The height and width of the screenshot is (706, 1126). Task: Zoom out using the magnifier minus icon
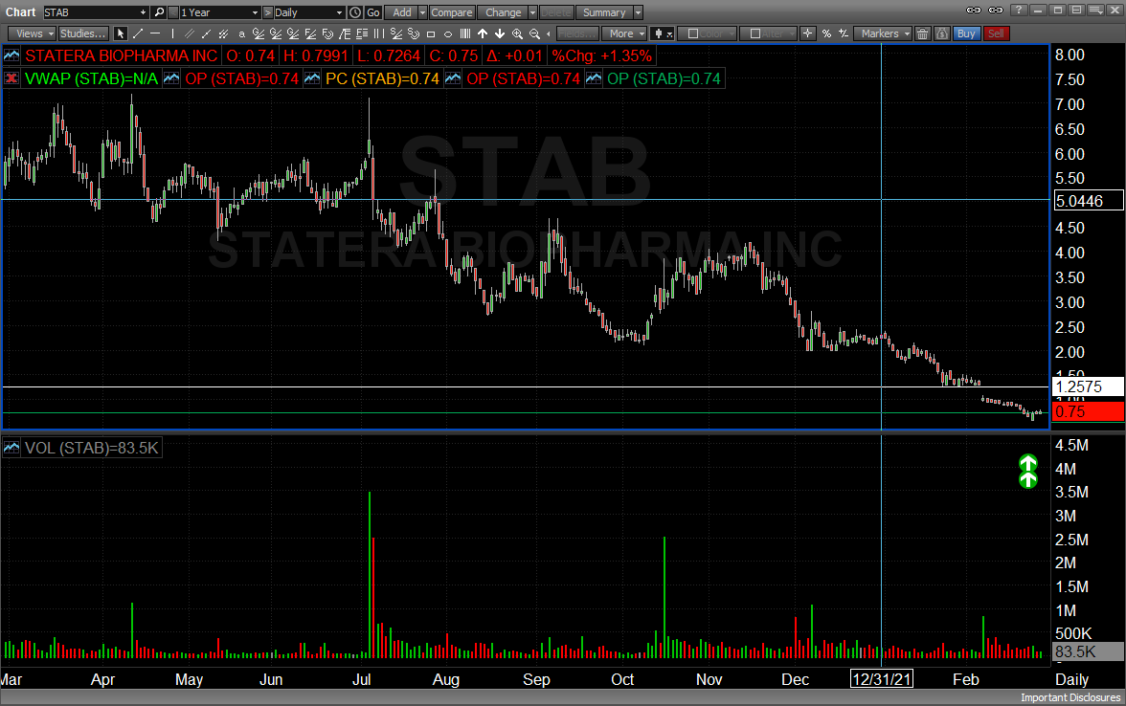(534, 33)
